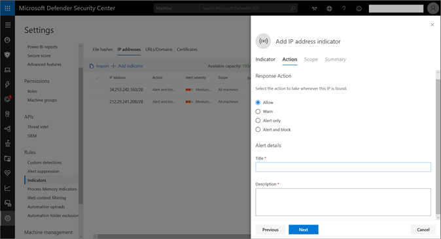Click the search magnifier icon
441x239 pixels.
292,8
